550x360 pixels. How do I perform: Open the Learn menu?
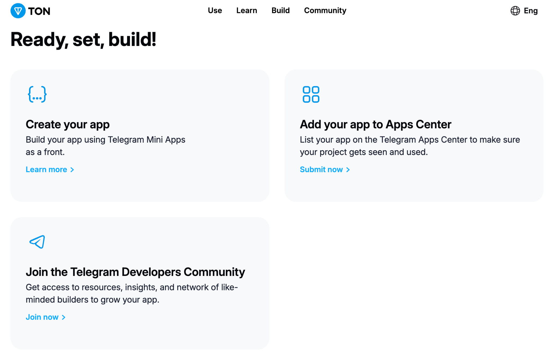click(247, 10)
